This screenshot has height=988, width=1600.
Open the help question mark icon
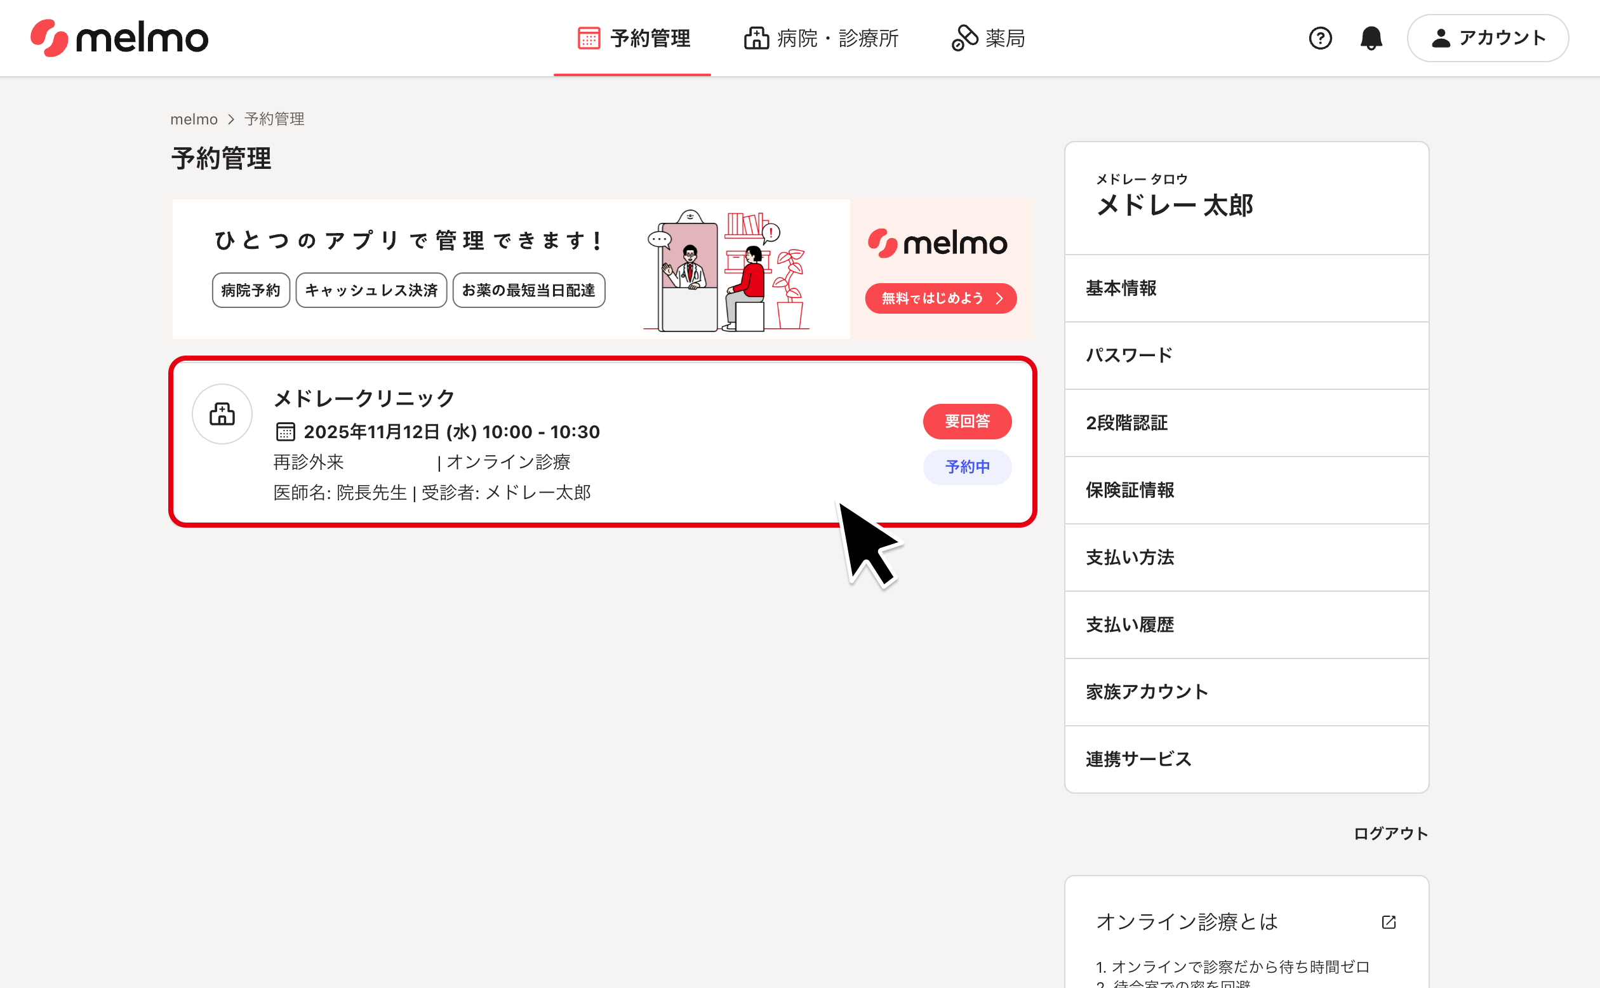click(1320, 38)
